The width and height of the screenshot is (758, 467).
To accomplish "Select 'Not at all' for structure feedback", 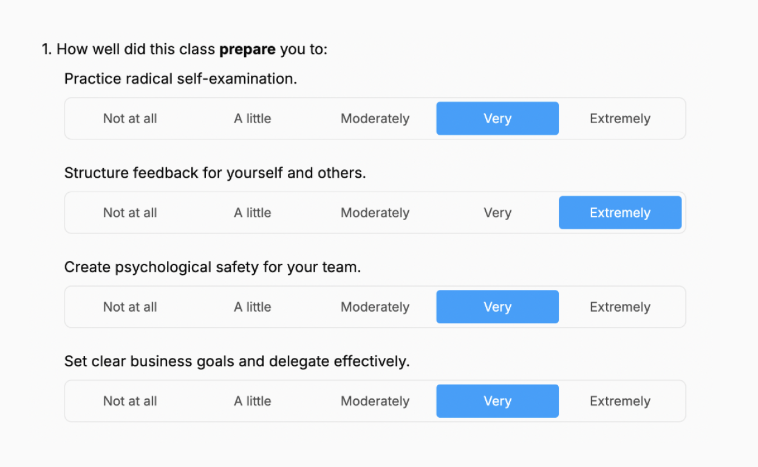I will [130, 213].
